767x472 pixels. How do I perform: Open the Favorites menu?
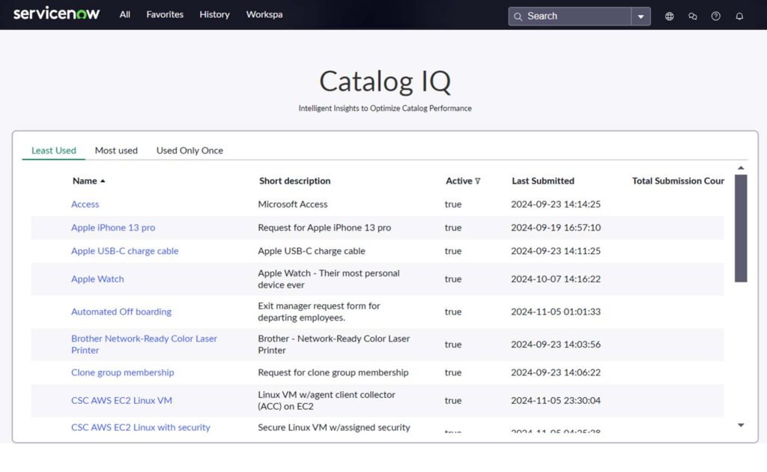pyautogui.click(x=165, y=15)
